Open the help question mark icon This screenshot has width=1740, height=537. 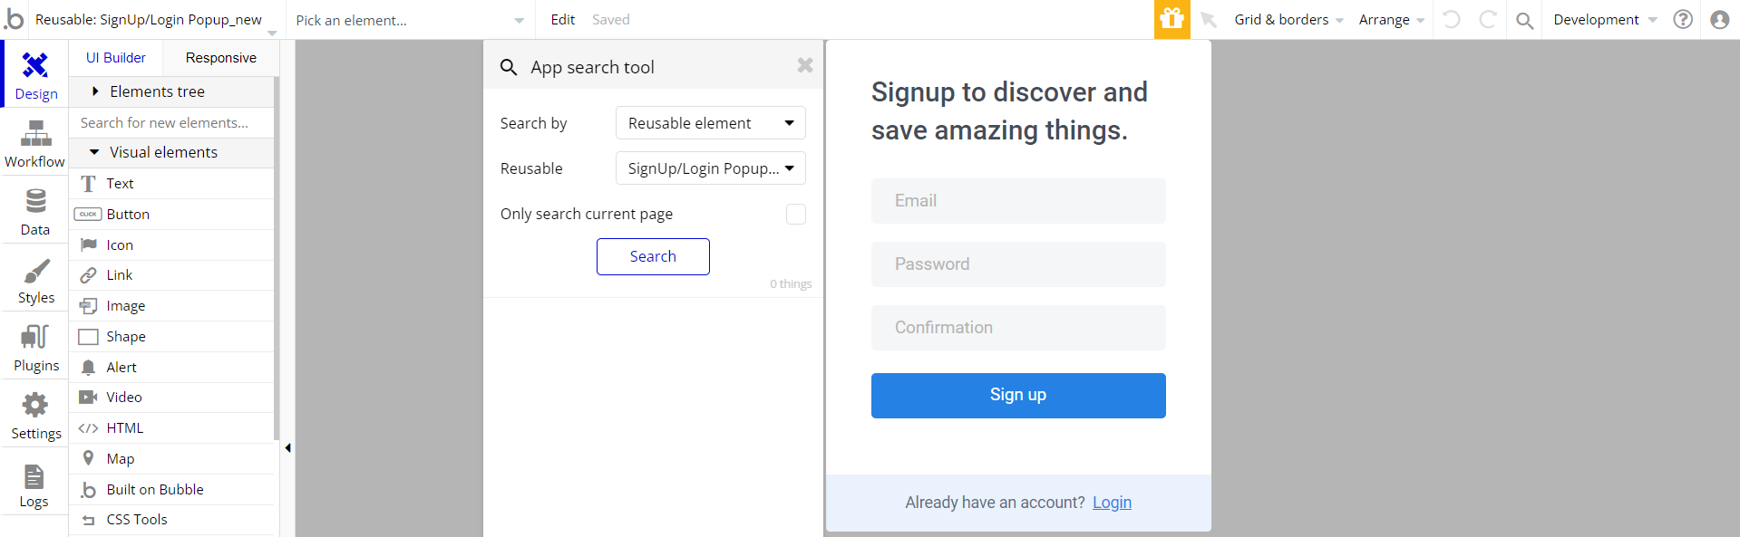coord(1683,19)
